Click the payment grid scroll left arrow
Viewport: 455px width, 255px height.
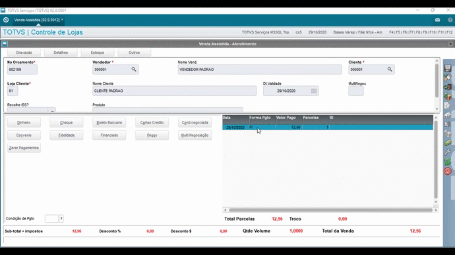(225, 210)
